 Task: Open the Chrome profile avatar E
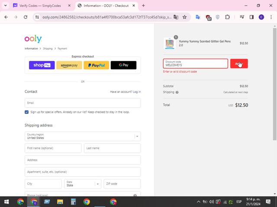tap(261, 17)
